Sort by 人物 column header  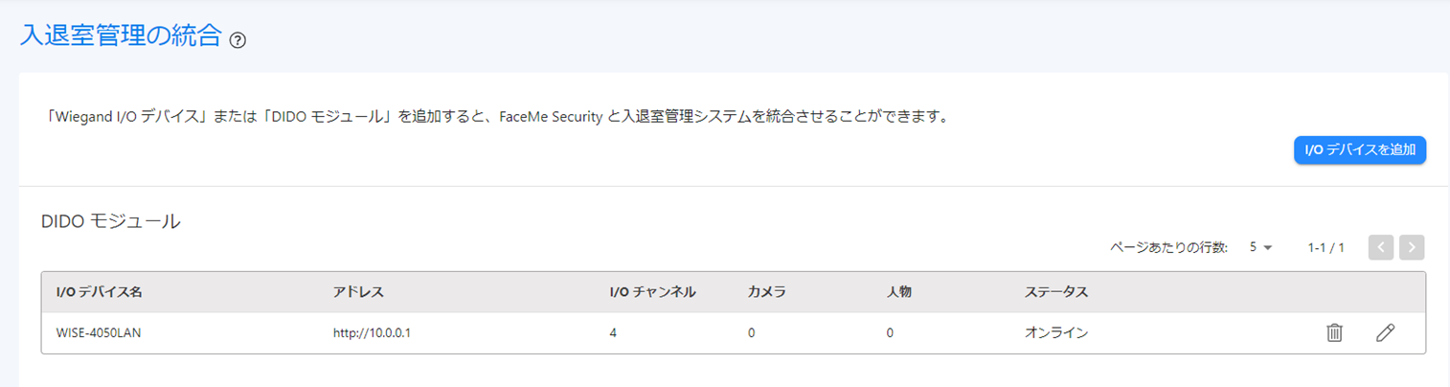click(x=898, y=291)
